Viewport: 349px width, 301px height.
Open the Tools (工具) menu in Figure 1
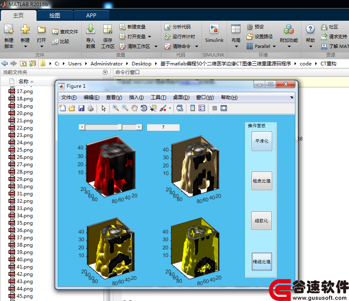(x=158, y=97)
